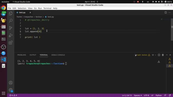Open the terminal launch profile dropdown arrow
This screenshot has height=97, width=173.
tap(155, 55)
